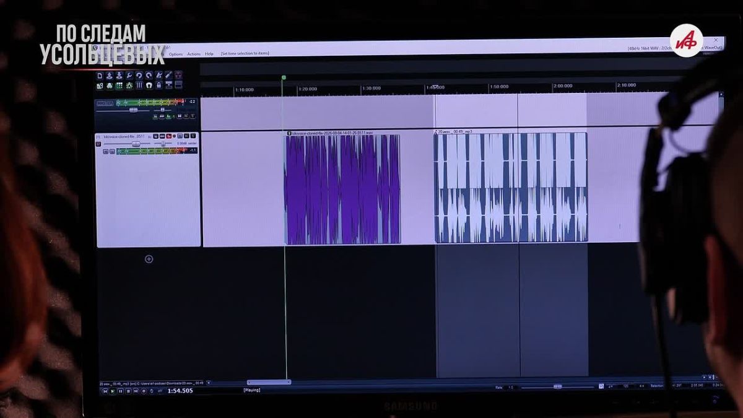Select the purple kikivoice wav media item
This screenshot has width=743, height=418.
click(342, 189)
